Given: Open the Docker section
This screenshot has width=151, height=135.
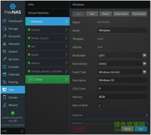Looking at the screenshot, I should click(13, 97).
